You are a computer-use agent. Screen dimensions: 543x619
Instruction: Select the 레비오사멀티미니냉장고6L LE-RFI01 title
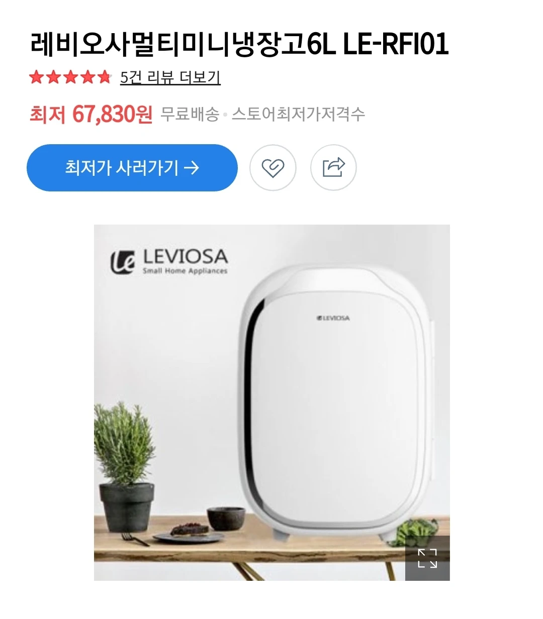click(x=239, y=44)
